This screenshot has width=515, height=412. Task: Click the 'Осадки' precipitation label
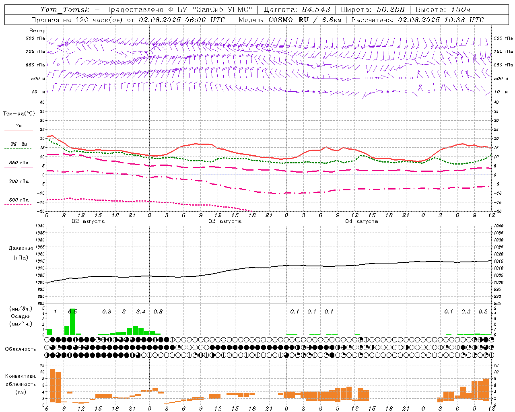coord(21,316)
